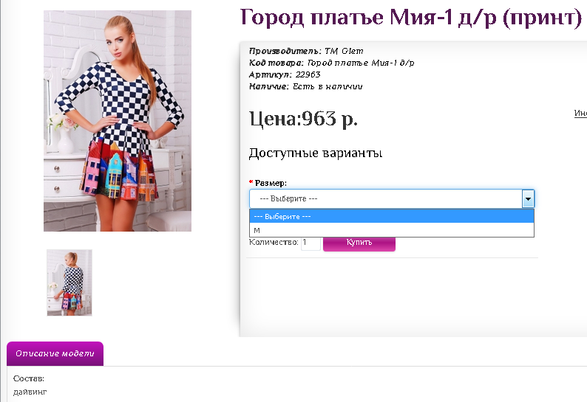Image resolution: width=587 pixels, height=402 pixels.
Task: Click the dropdown arrow of the size selector
Action: click(528, 198)
